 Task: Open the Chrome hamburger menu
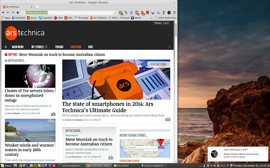pyautogui.click(x=174, y=13)
